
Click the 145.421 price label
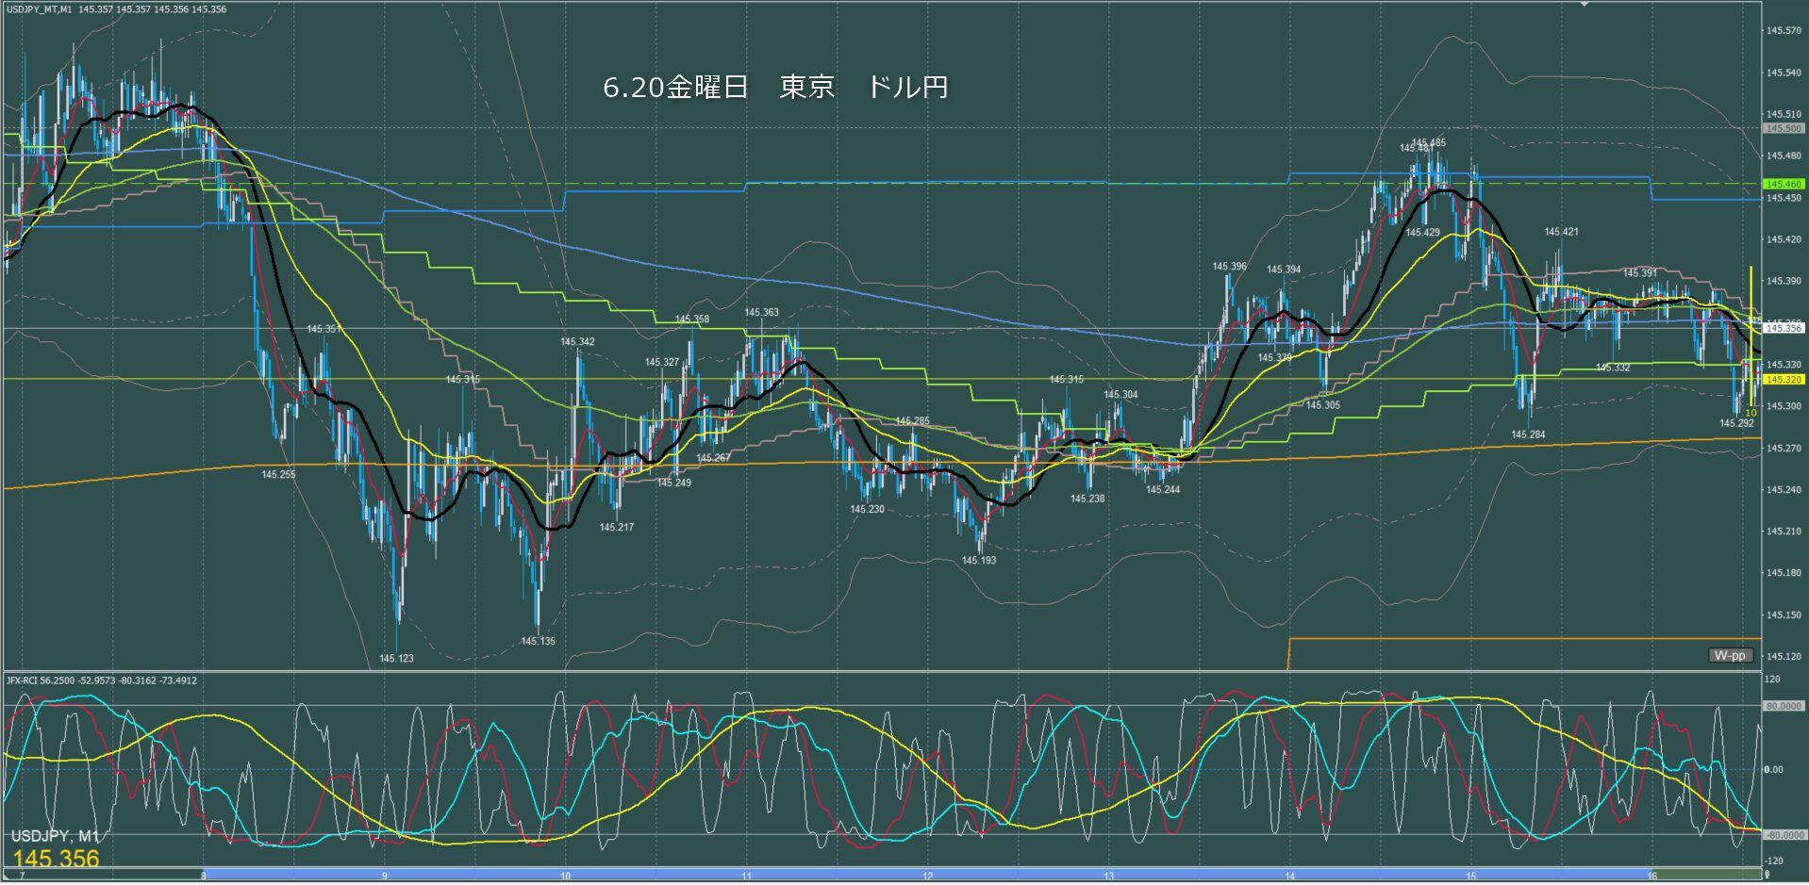tap(1561, 232)
